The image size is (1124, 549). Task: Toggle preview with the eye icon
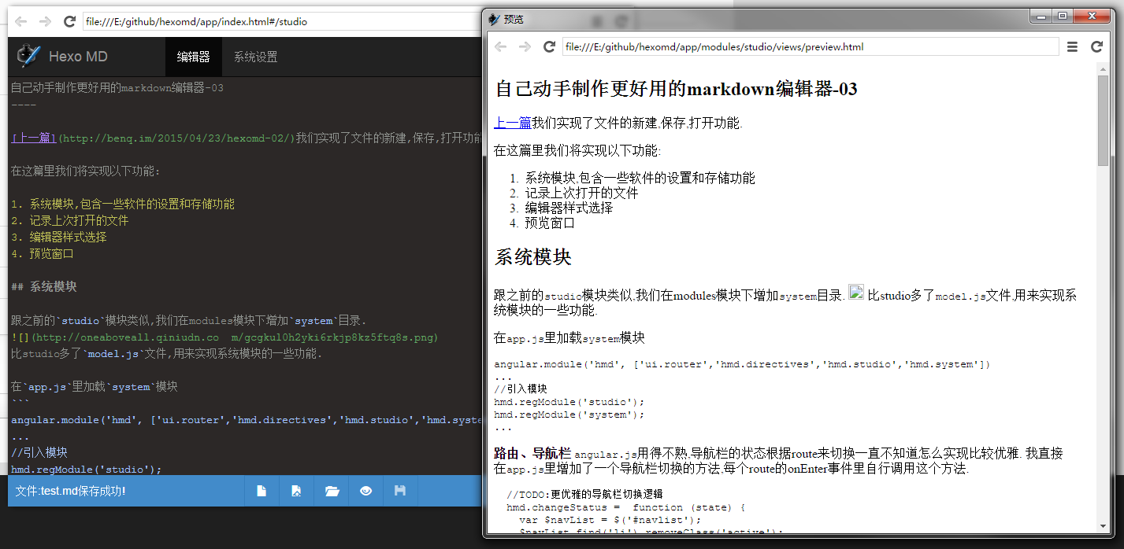[x=366, y=491]
